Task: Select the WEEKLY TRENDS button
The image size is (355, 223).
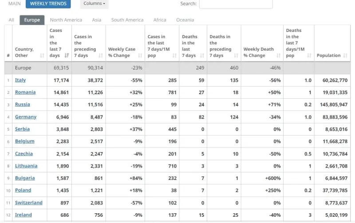Action: tap(48, 4)
